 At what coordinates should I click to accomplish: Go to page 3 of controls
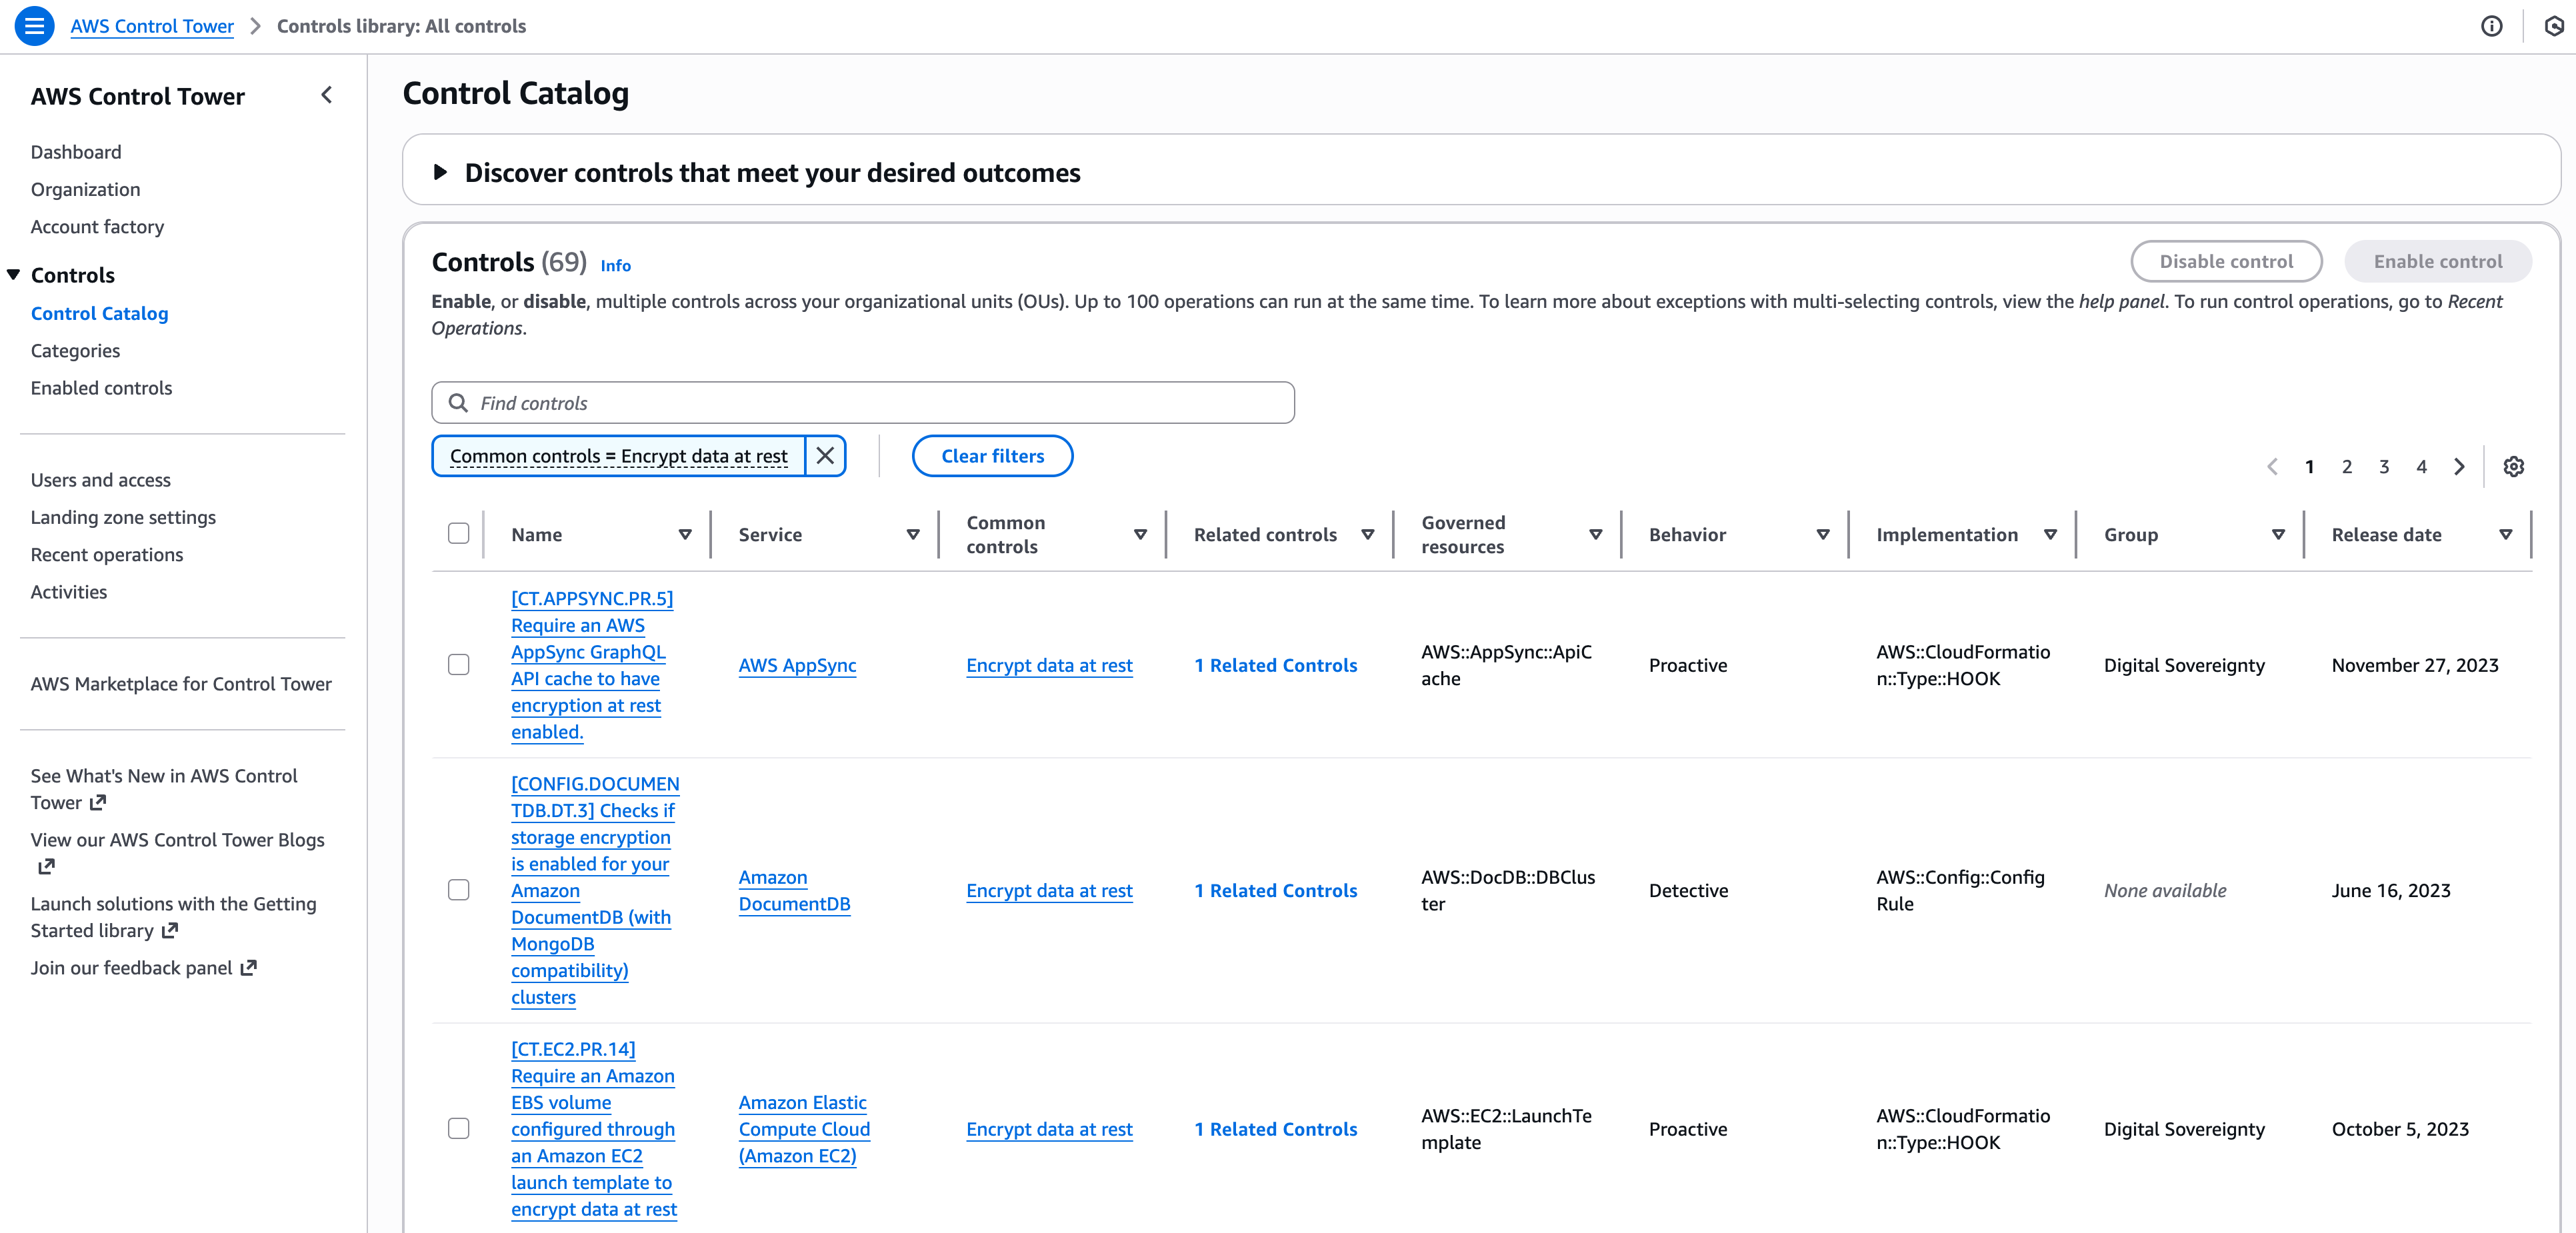pyautogui.click(x=2384, y=467)
